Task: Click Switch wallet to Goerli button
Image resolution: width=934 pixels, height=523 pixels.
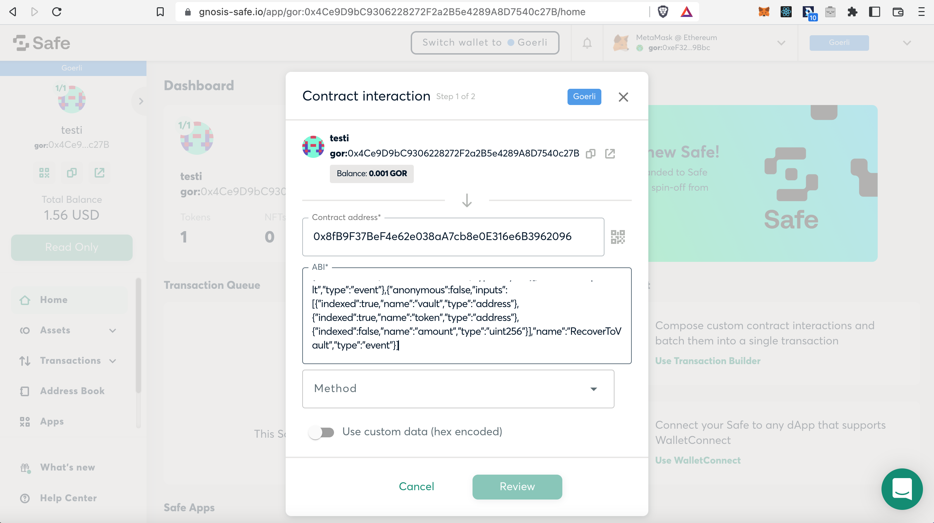Action: pos(485,43)
